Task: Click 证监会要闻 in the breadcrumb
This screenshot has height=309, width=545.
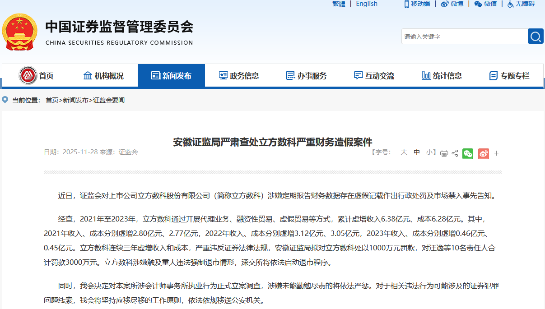Action: (x=109, y=100)
